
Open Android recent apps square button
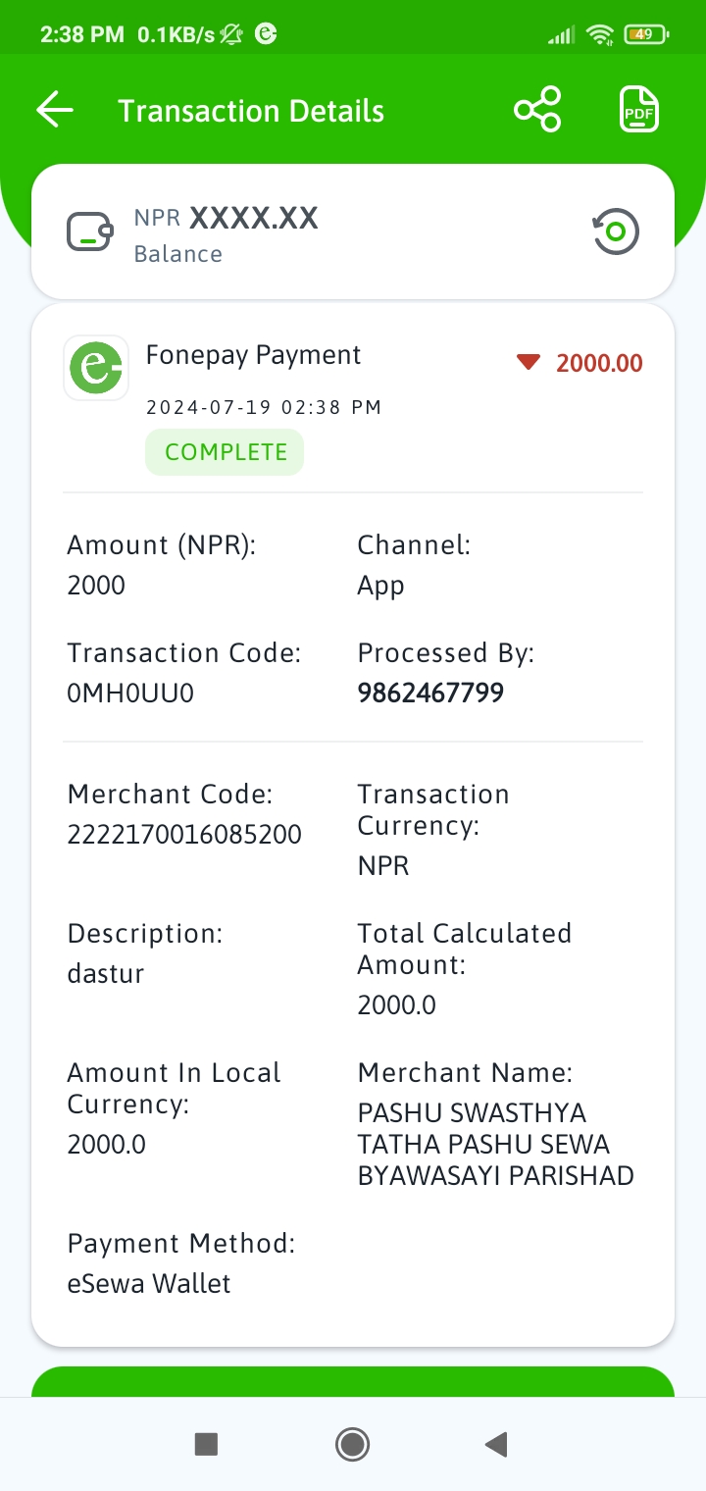coord(206,1443)
